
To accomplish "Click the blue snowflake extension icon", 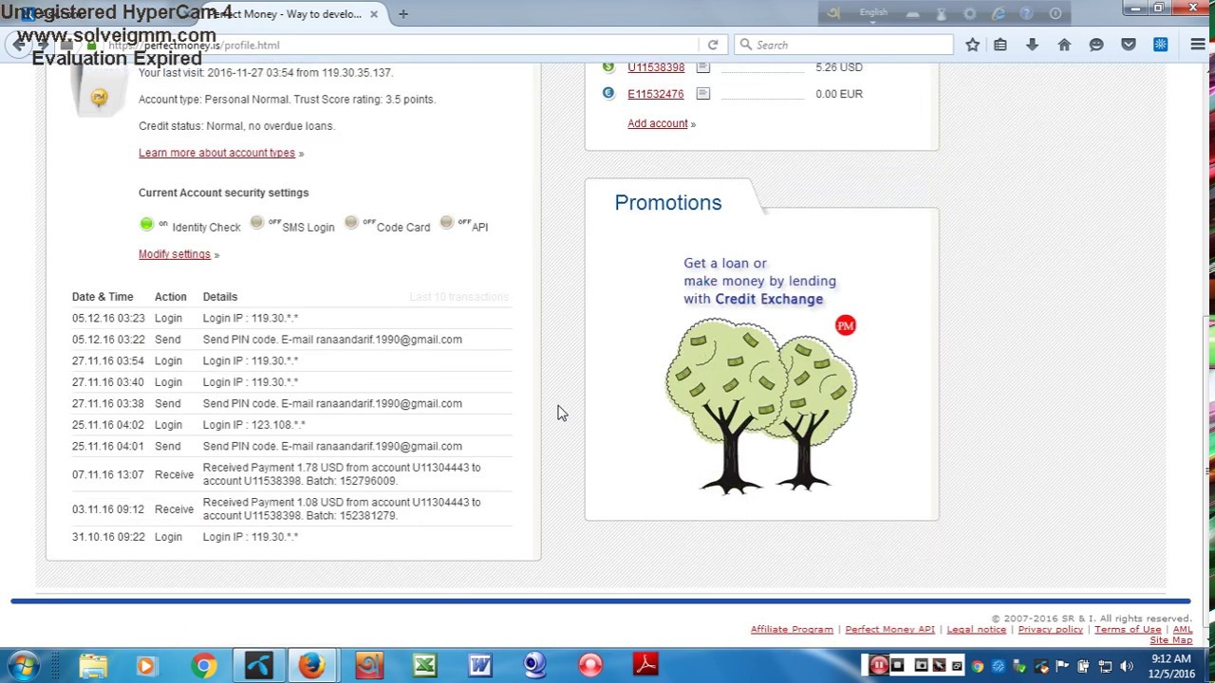I will (1160, 45).
